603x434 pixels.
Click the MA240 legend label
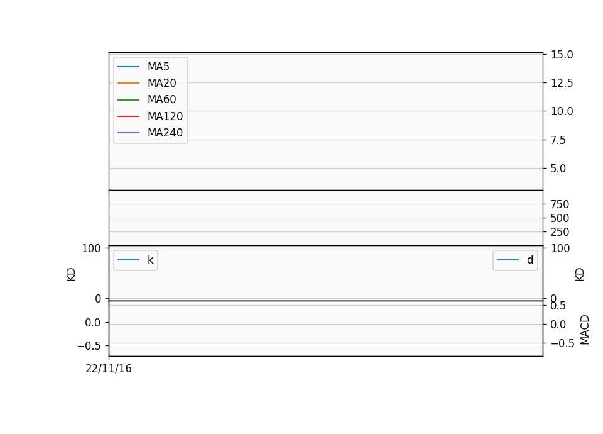pyautogui.click(x=165, y=133)
